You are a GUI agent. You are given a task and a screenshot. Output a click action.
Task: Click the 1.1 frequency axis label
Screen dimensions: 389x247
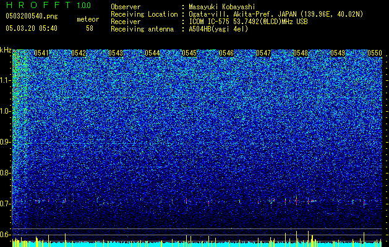6,80
